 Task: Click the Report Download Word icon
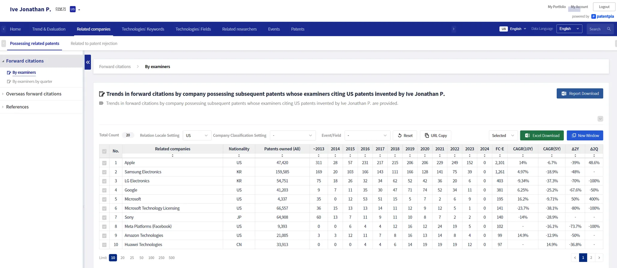tap(564, 94)
